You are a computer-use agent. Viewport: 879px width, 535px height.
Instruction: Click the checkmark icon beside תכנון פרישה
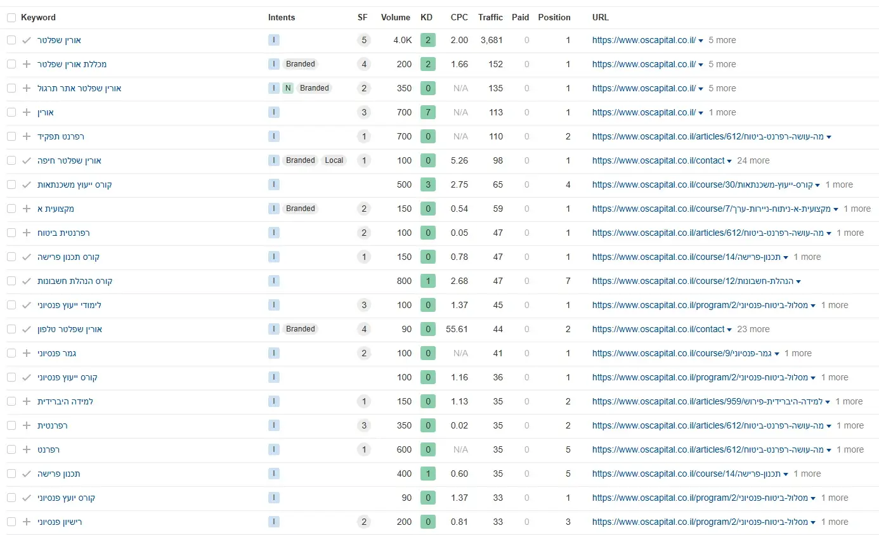coord(26,474)
